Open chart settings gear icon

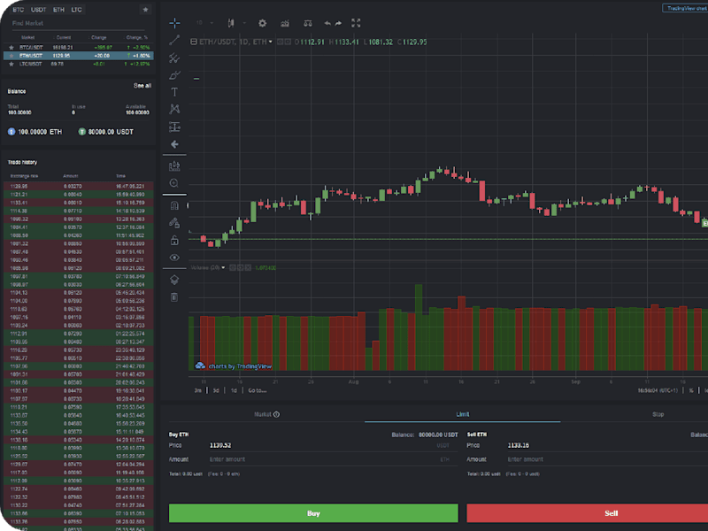[x=262, y=23]
